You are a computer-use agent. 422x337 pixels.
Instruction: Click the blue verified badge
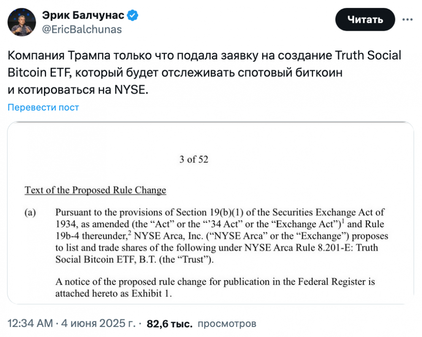pos(133,15)
